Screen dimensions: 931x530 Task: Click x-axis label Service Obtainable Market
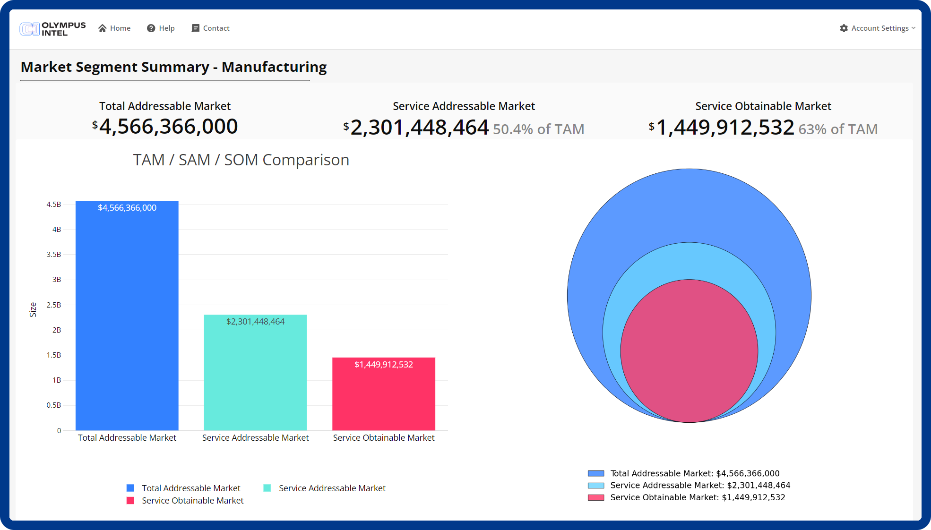point(384,437)
